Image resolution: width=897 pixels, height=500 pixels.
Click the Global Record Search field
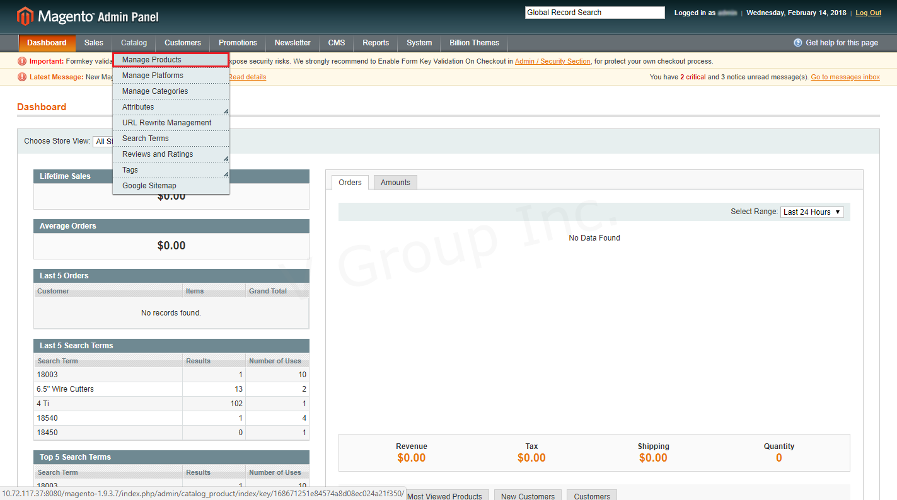click(x=594, y=13)
